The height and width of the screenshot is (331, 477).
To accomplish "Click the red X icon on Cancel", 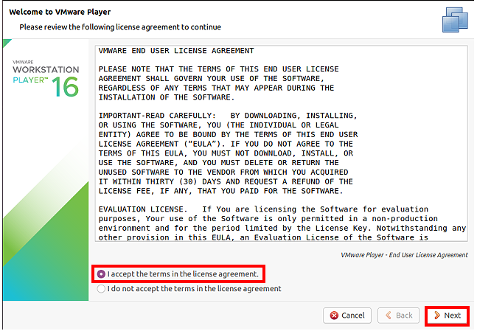I will pos(334,316).
